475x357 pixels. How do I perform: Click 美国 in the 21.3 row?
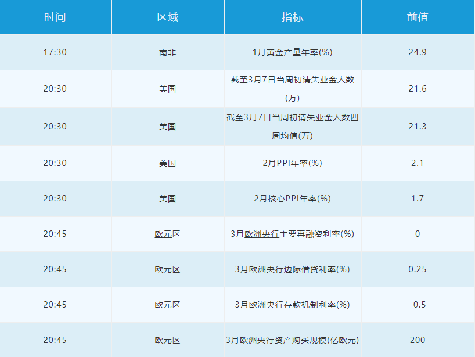pyautogui.click(x=167, y=127)
